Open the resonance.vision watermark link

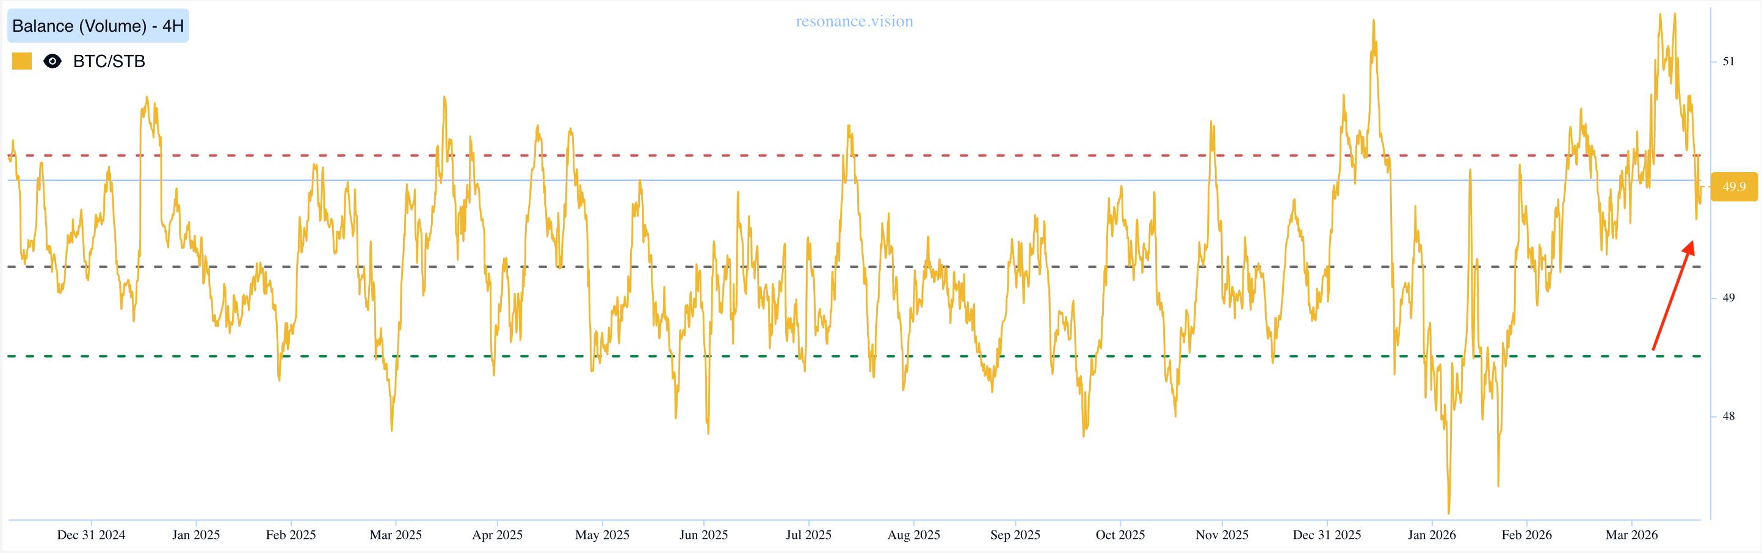854,21
